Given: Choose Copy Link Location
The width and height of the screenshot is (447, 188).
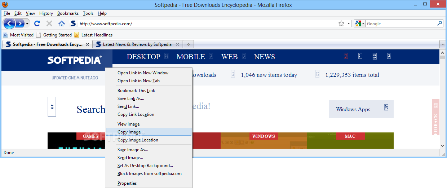Looking at the screenshot, I should click(149, 114).
